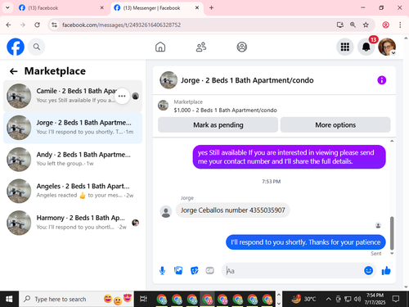Viewport: 409px width, 307px height.
Task: Open the Groups/profile circle icon in top nav
Action: (241, 47)
